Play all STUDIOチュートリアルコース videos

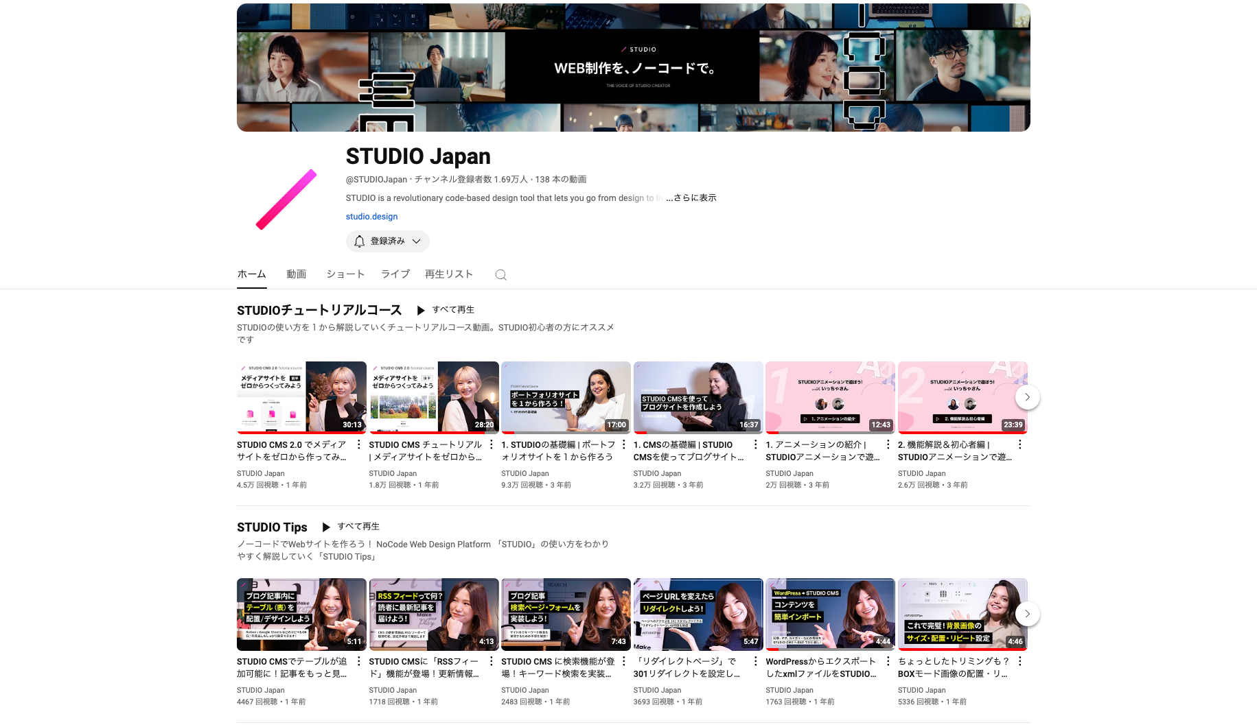point(446,310)
